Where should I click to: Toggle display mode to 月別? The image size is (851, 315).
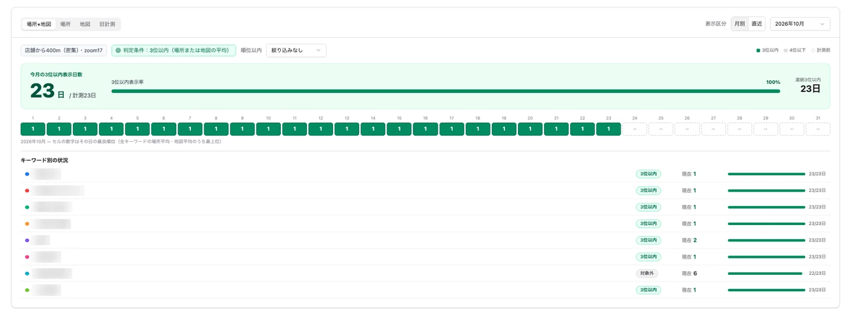739,24
